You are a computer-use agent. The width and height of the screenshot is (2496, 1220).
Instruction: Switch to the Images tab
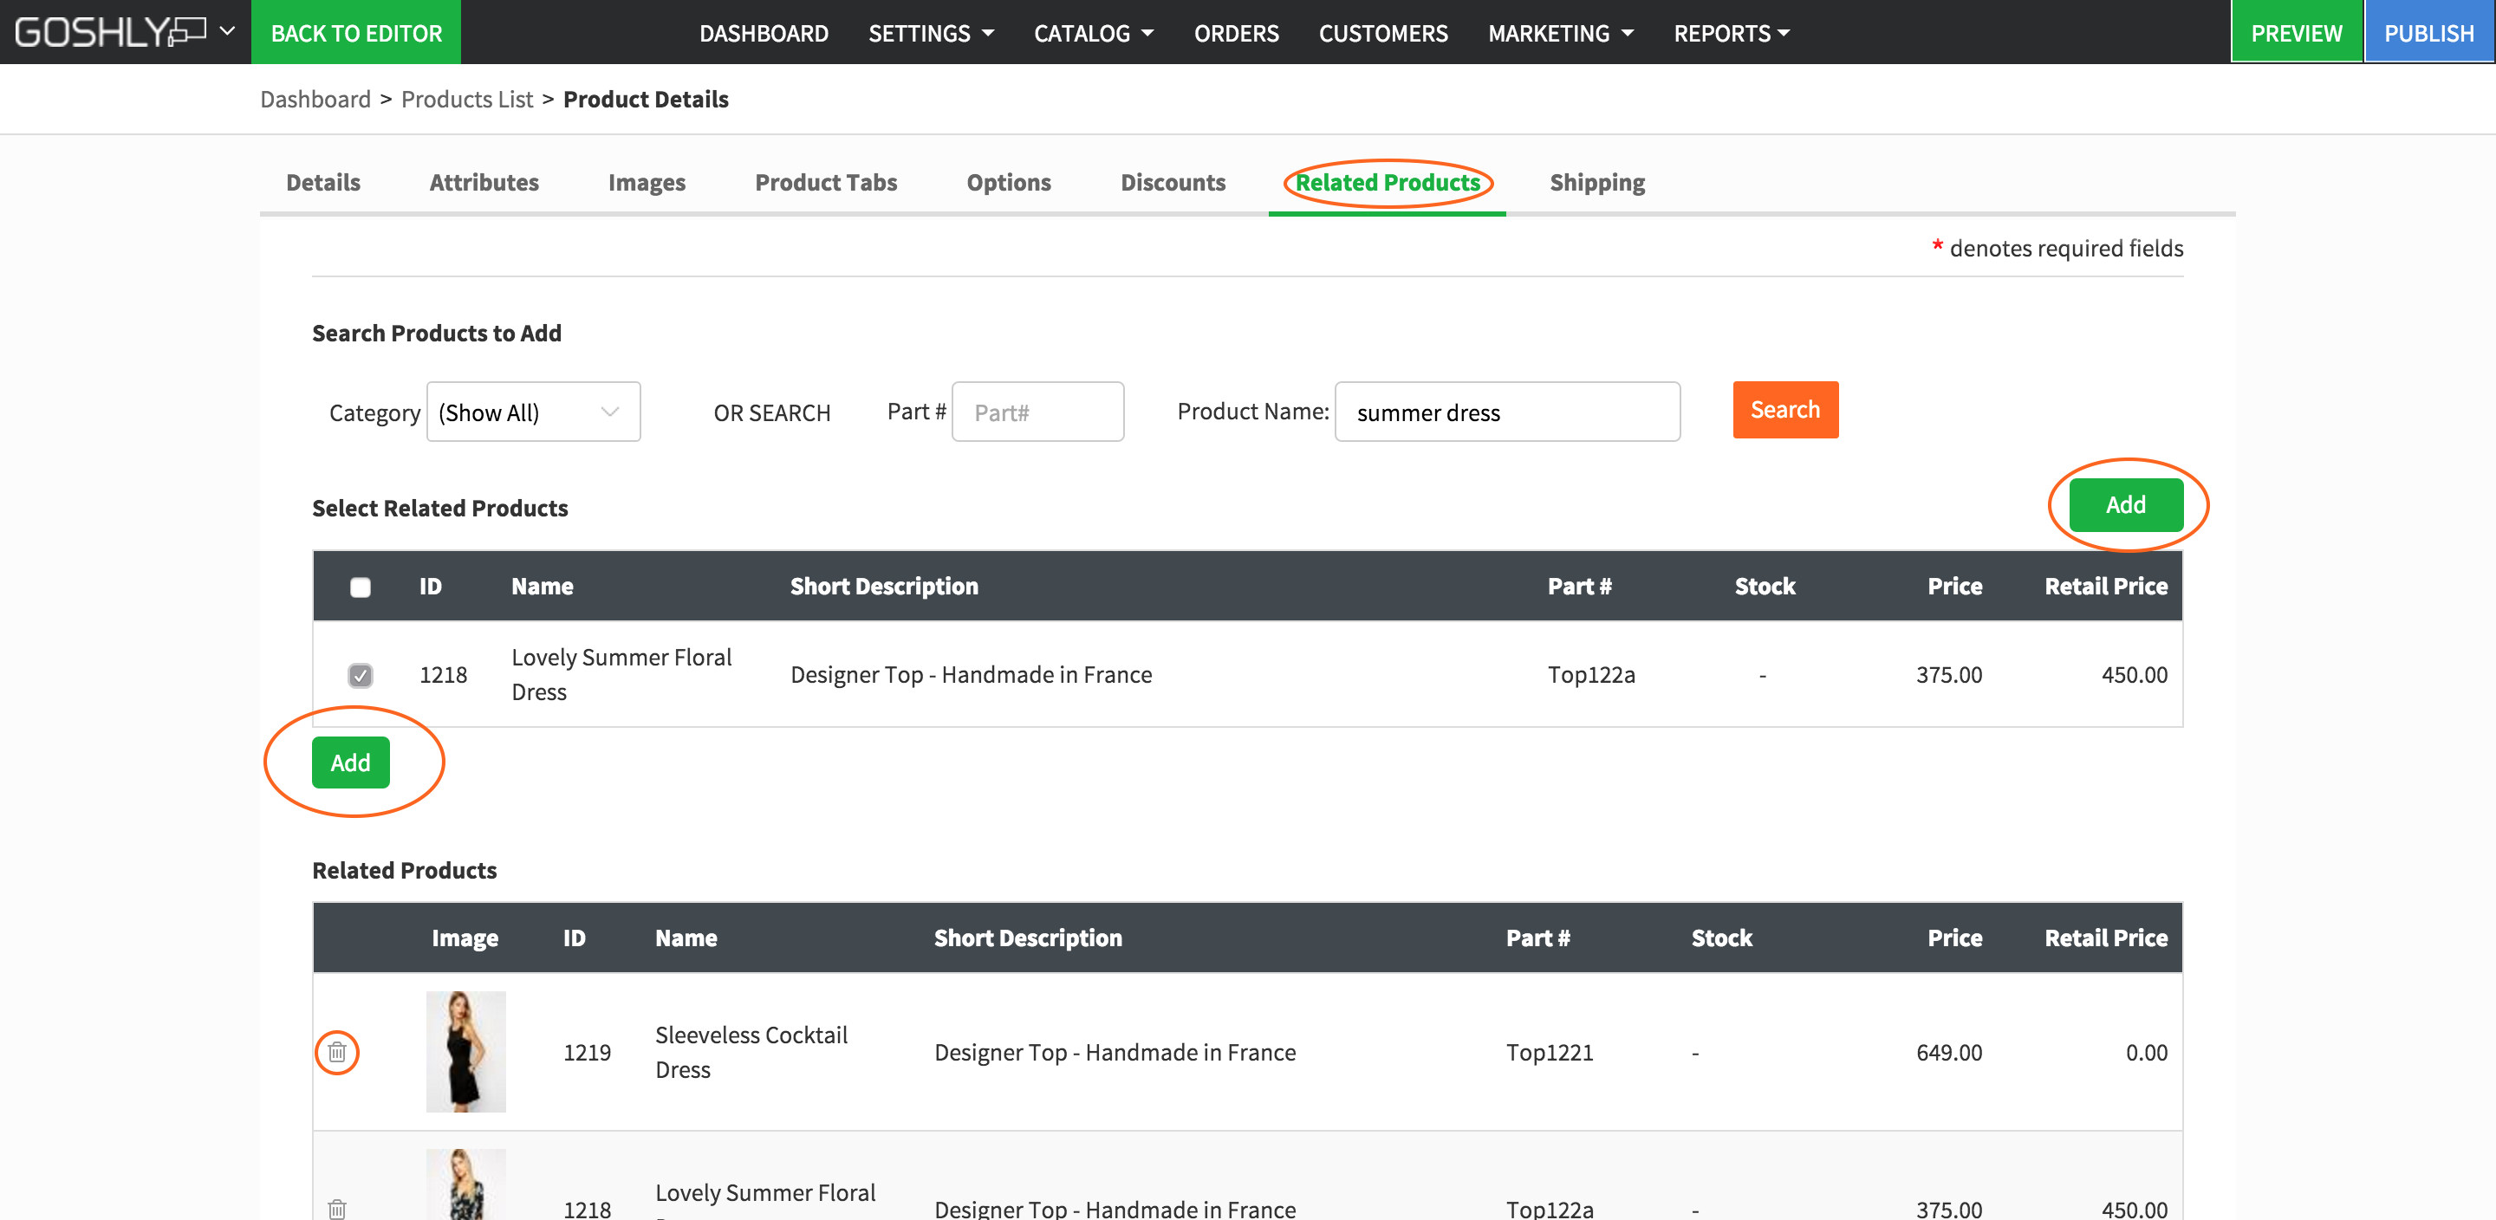coord(647,182)
